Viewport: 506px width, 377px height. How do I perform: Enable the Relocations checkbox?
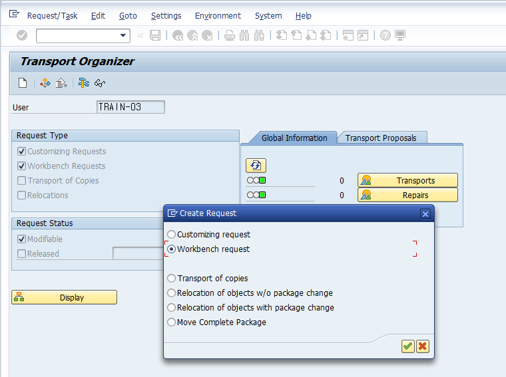tap(21, 195)
